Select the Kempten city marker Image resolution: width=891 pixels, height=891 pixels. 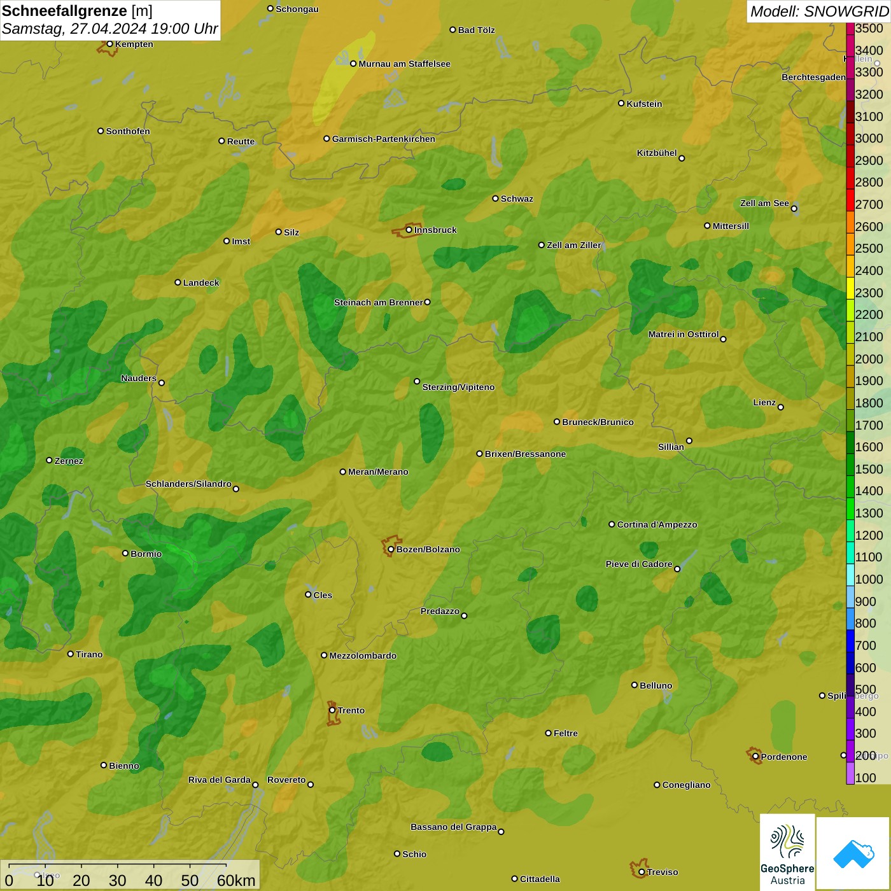(109, 44)
